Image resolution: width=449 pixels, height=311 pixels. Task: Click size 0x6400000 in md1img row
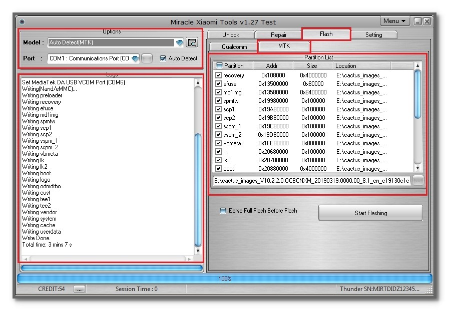[313, 92]
